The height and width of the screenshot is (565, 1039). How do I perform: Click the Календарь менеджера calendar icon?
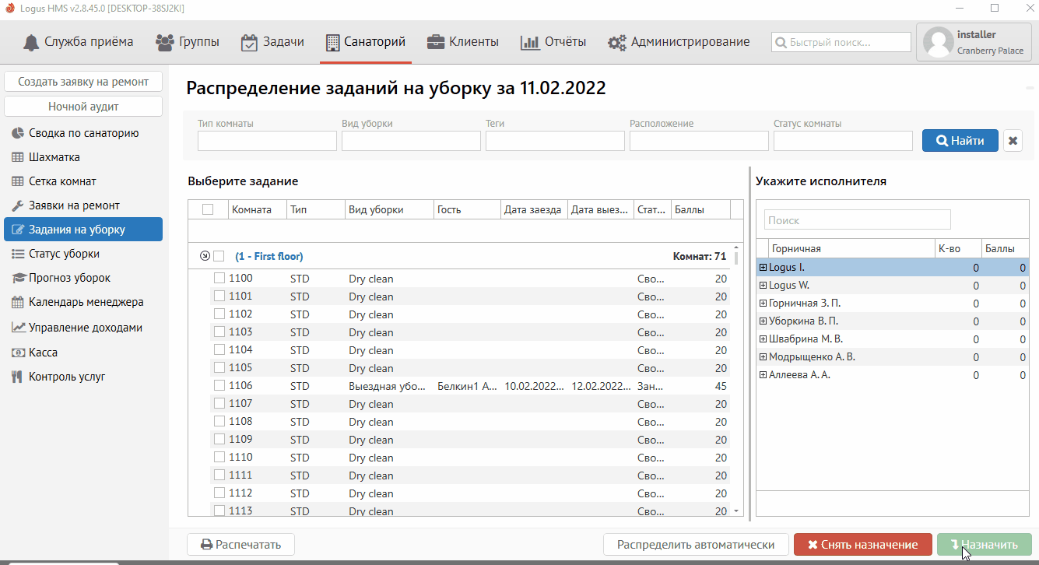(x=17, y=302)
